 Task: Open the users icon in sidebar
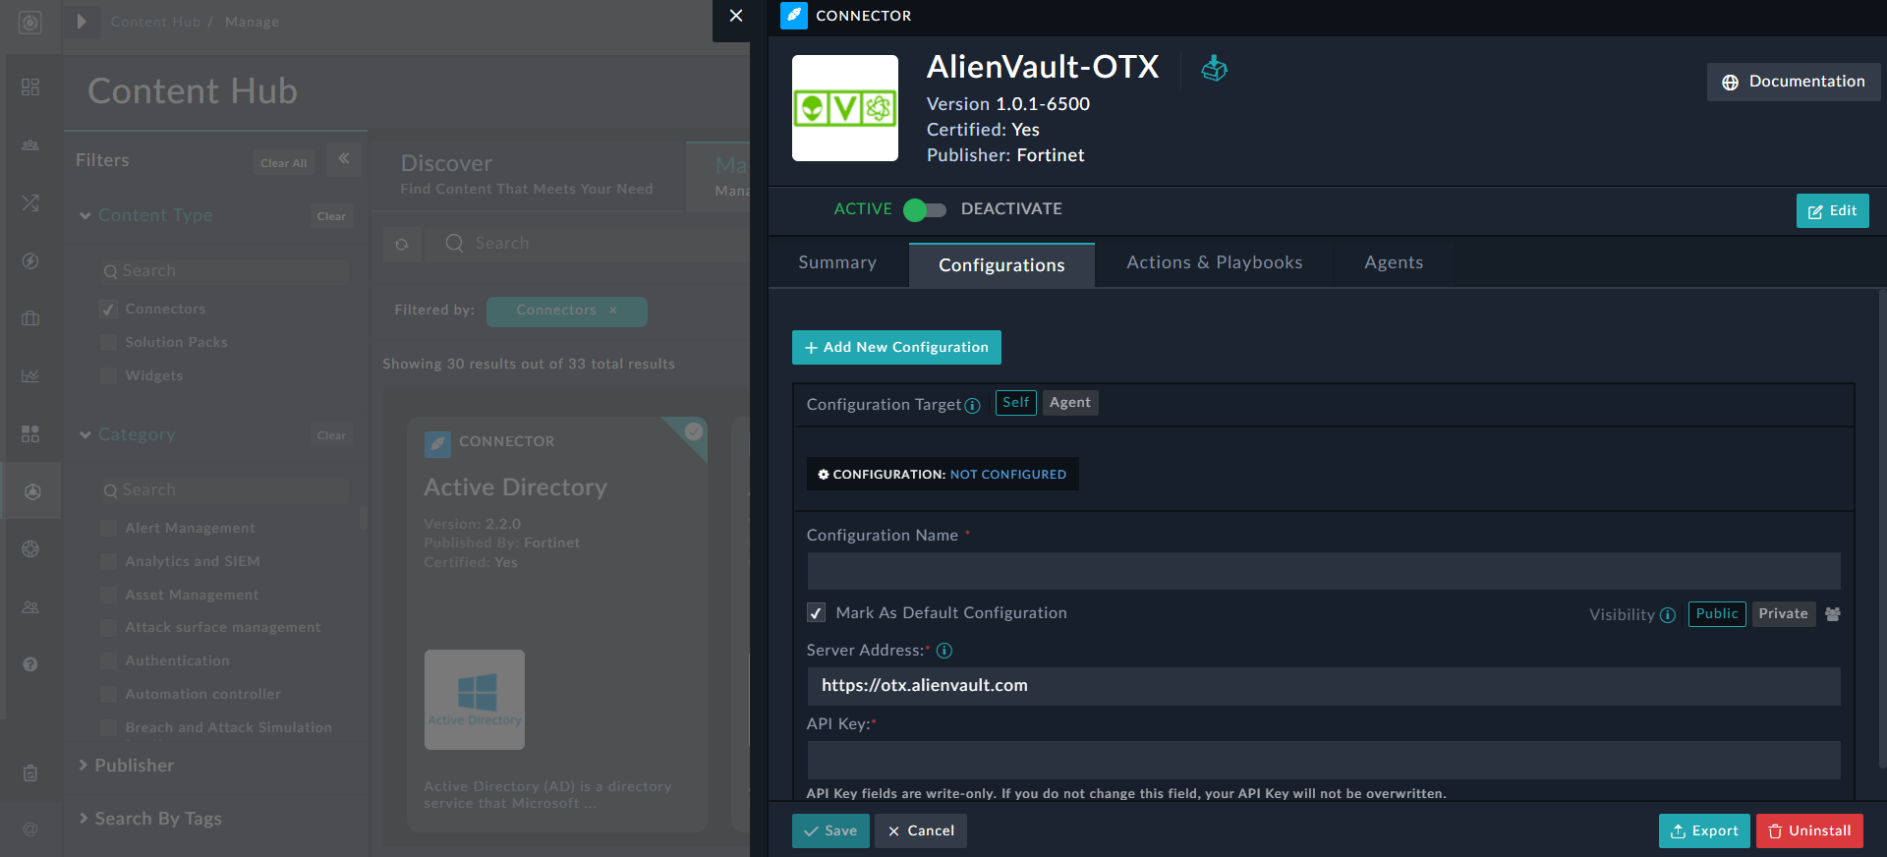point(30,607)
